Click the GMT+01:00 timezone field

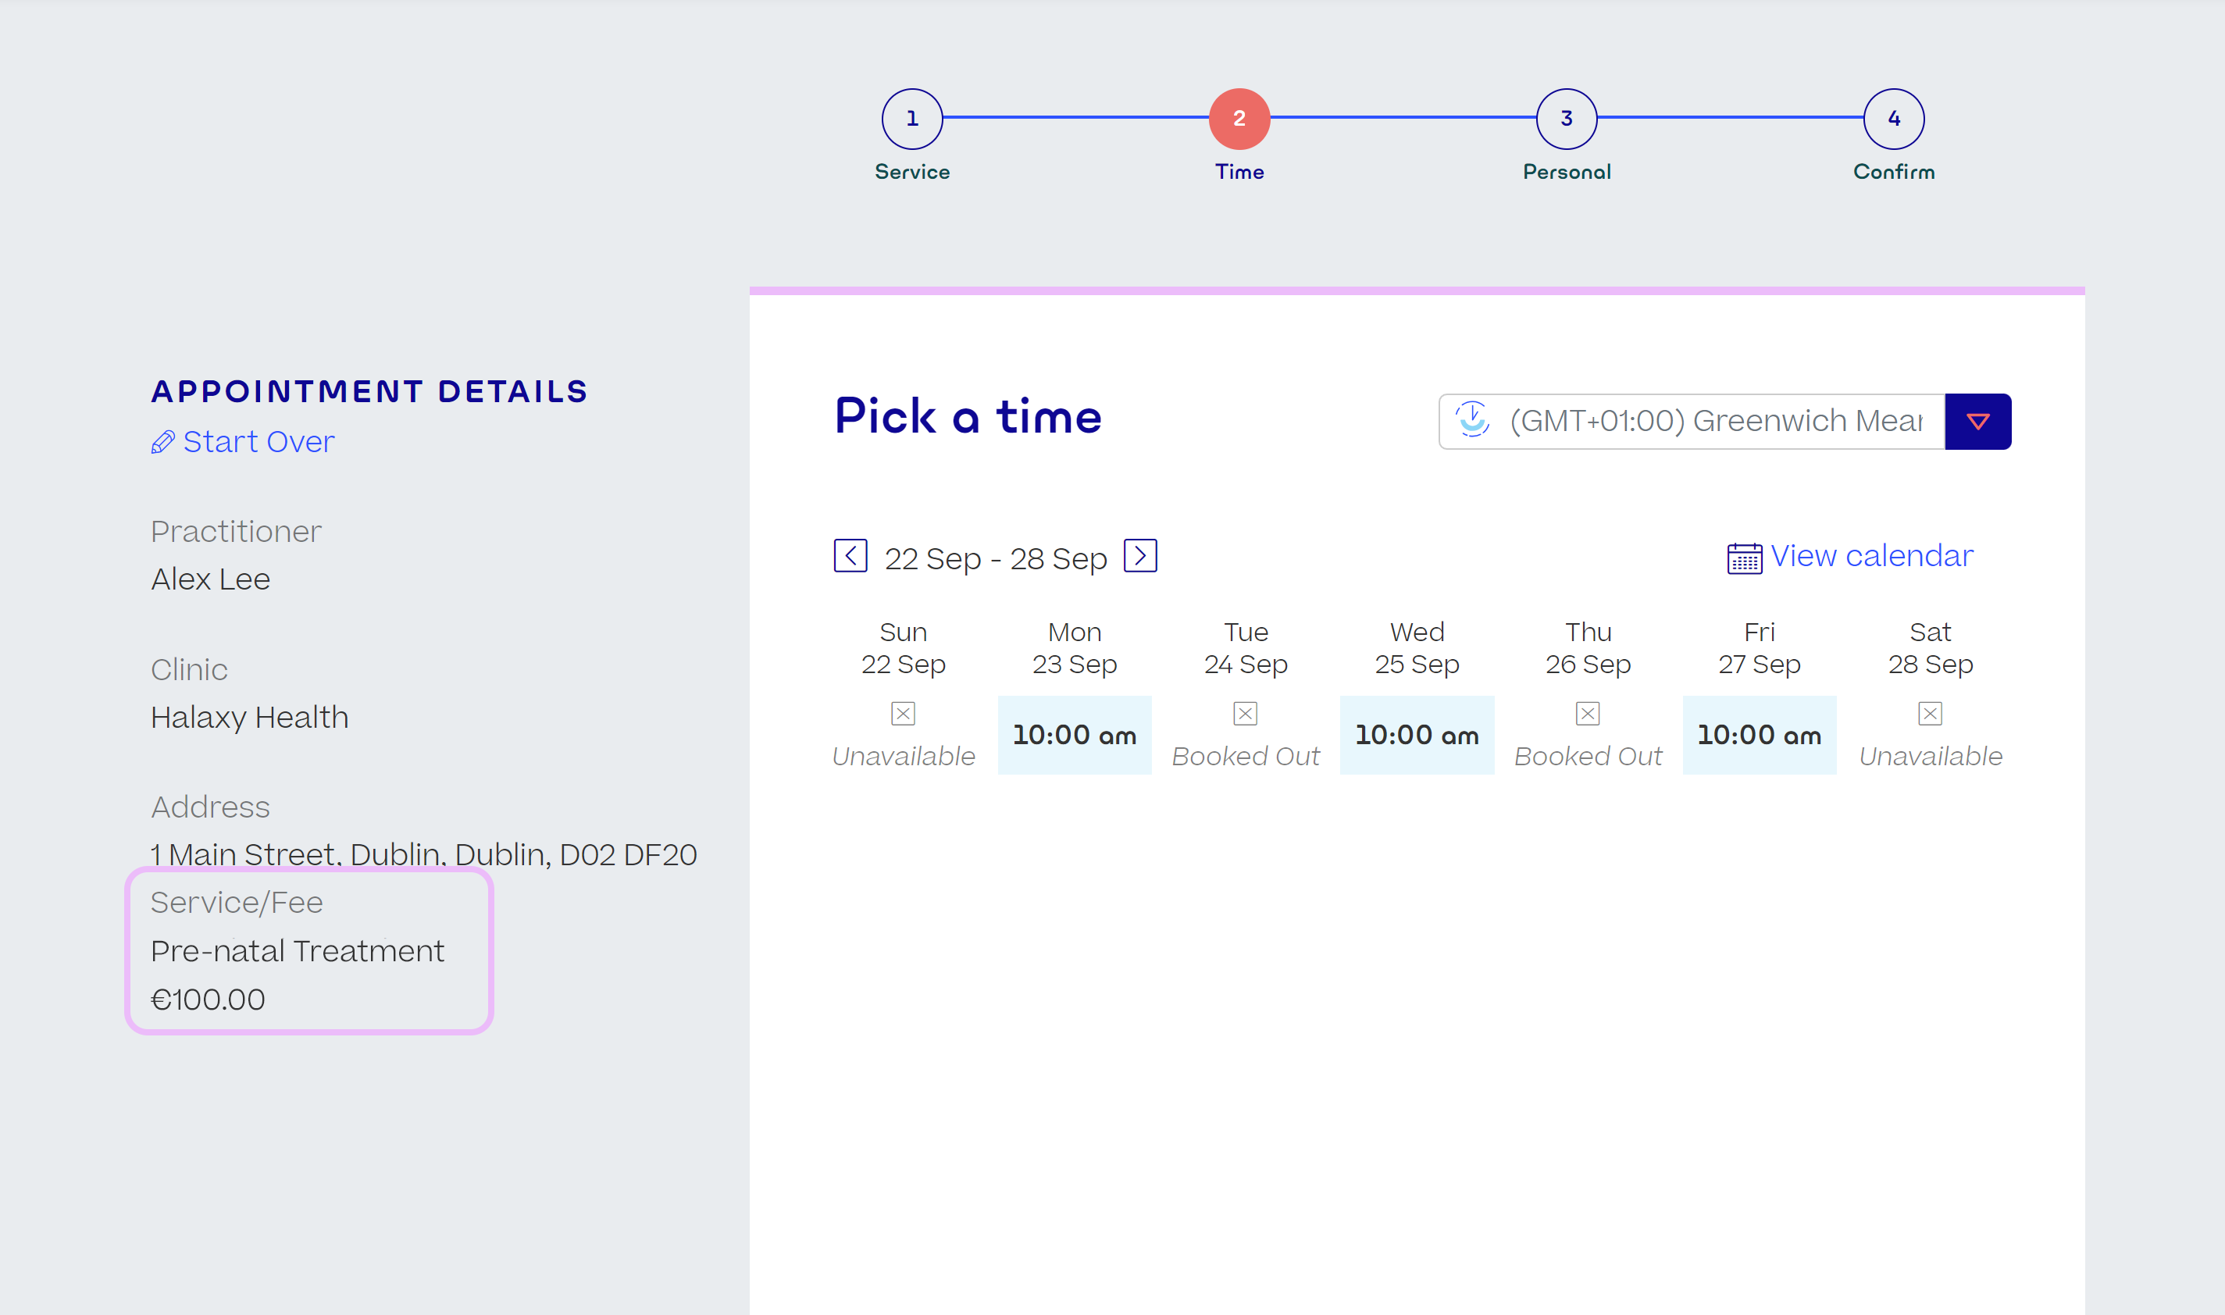[1692, 422]
